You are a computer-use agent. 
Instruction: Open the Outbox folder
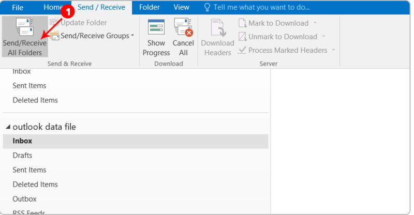(23, 198)
